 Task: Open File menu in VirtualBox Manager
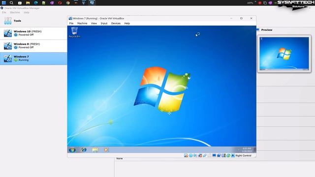pos(4,12)
